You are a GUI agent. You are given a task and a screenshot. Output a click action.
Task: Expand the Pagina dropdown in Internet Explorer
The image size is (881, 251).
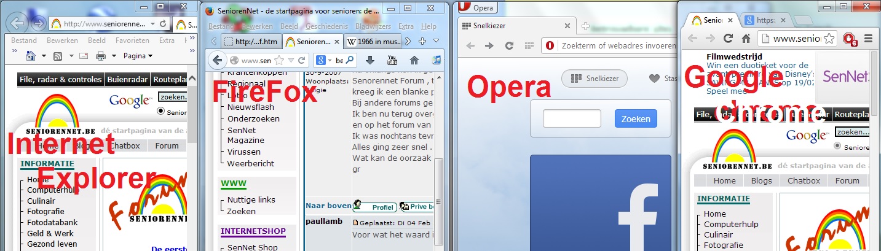138,56
